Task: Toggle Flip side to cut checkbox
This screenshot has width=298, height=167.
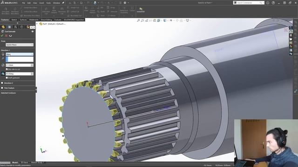Action: click(7, 69)
